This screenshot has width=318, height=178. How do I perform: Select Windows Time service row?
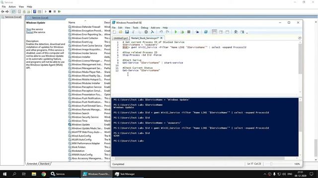[x=79, y=121]
